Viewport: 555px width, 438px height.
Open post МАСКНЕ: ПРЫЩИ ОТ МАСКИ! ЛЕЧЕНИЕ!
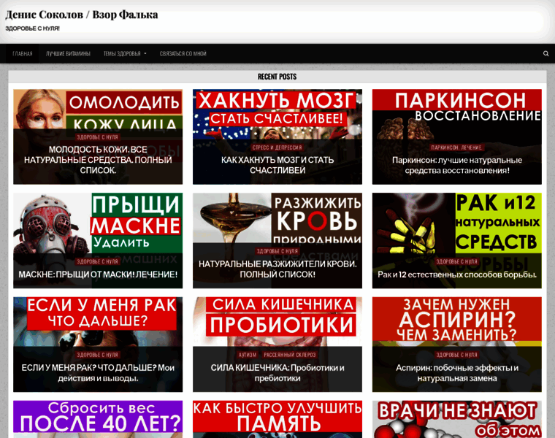[x=98, y=274]
